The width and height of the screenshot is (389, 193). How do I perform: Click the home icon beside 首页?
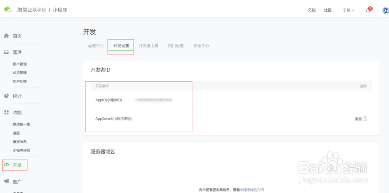point(7,36)
